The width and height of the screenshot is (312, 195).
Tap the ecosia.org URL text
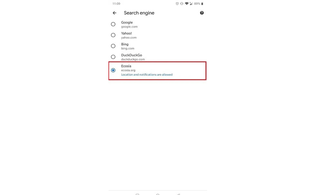point(128,70)
